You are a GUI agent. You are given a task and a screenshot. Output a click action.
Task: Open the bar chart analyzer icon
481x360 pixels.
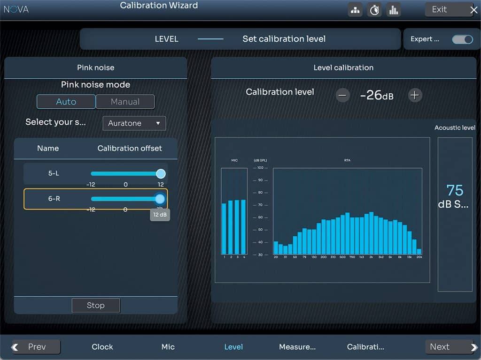(393, 10)
